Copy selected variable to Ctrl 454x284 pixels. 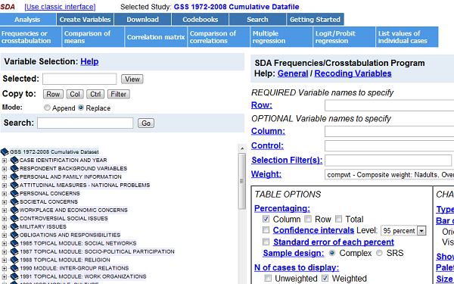pos(95,94)
